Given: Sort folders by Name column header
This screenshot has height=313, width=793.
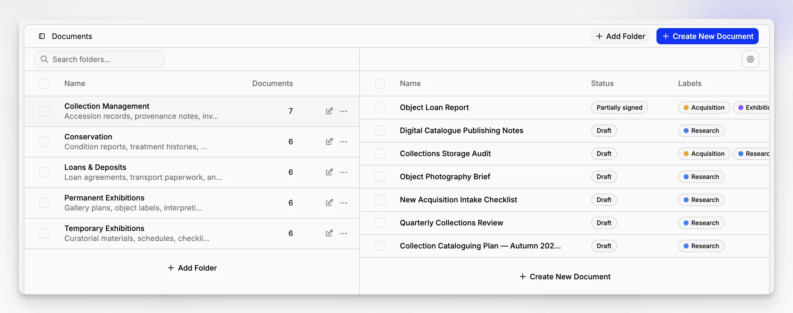Looking at the screenshot, I should 75,84.
